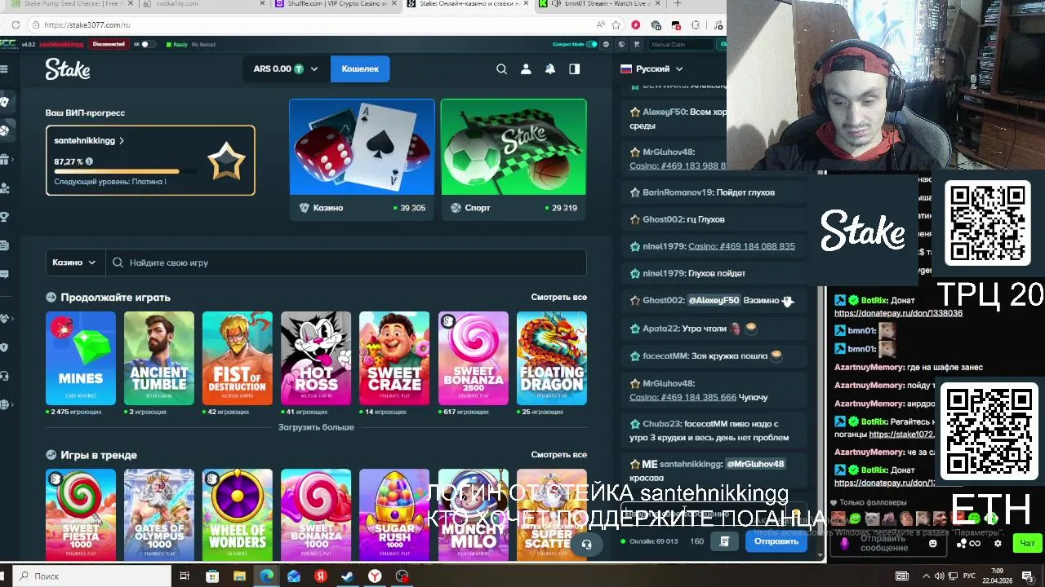Open the Mines game thumbnail

tap(81, 358)
